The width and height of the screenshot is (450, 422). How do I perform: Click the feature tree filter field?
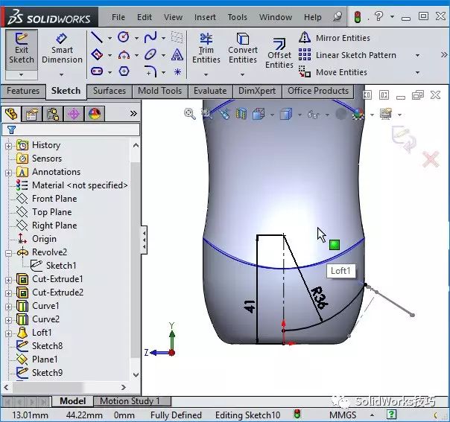click(71, 130)
